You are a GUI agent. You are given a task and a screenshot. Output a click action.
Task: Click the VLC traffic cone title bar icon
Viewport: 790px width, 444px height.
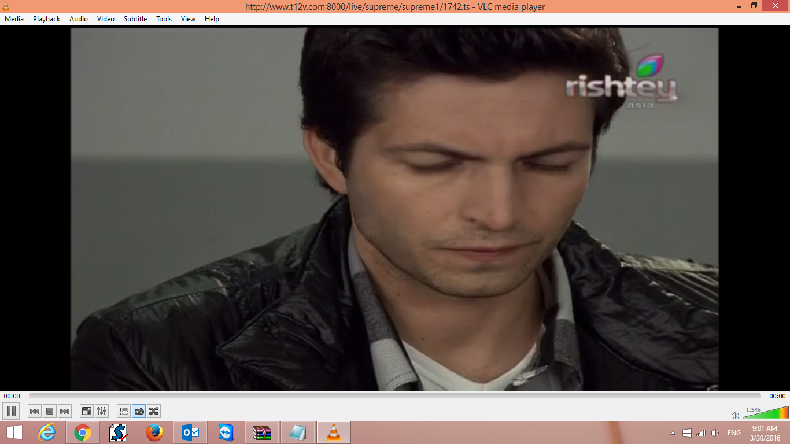click(x=6, y=6)
